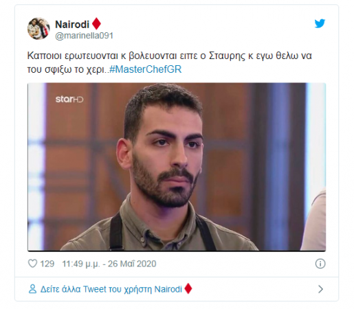The height and width of the screenshot is (309, 354).
Task: Click the person icon in the footer
Action: [x=32, y=289]
